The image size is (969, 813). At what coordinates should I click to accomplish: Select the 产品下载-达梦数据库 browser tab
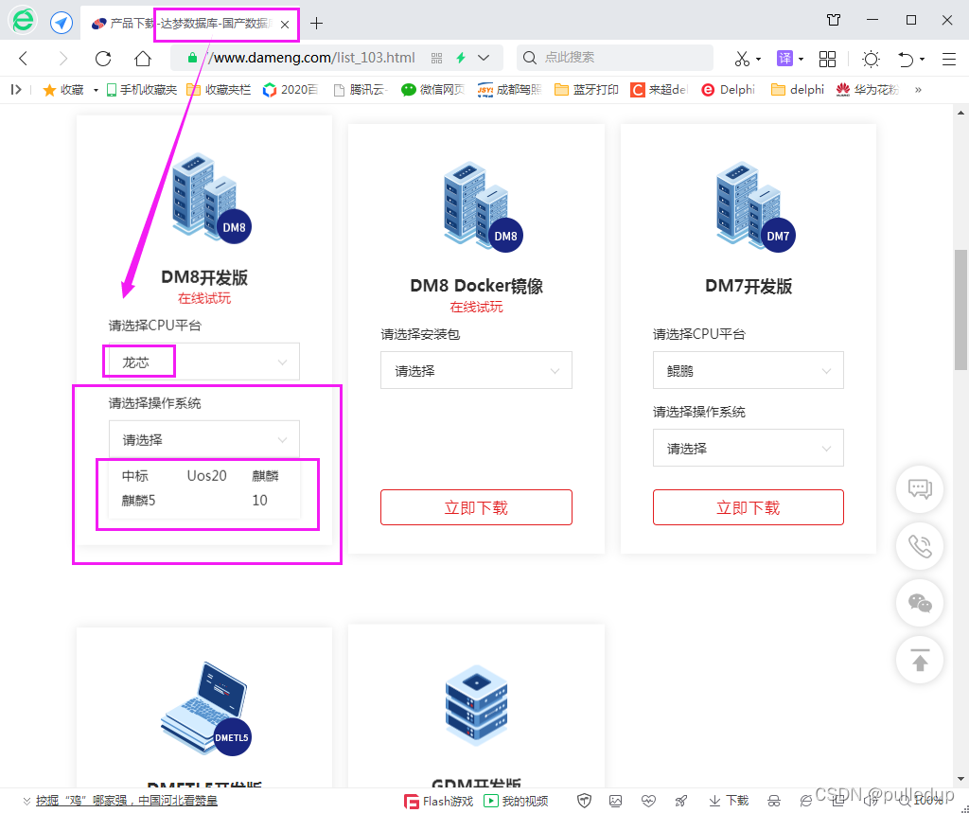188,24
